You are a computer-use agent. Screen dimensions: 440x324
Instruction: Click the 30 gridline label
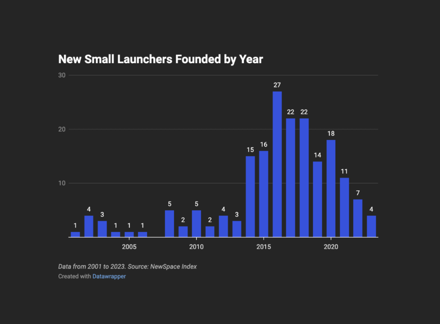[62, 75]
